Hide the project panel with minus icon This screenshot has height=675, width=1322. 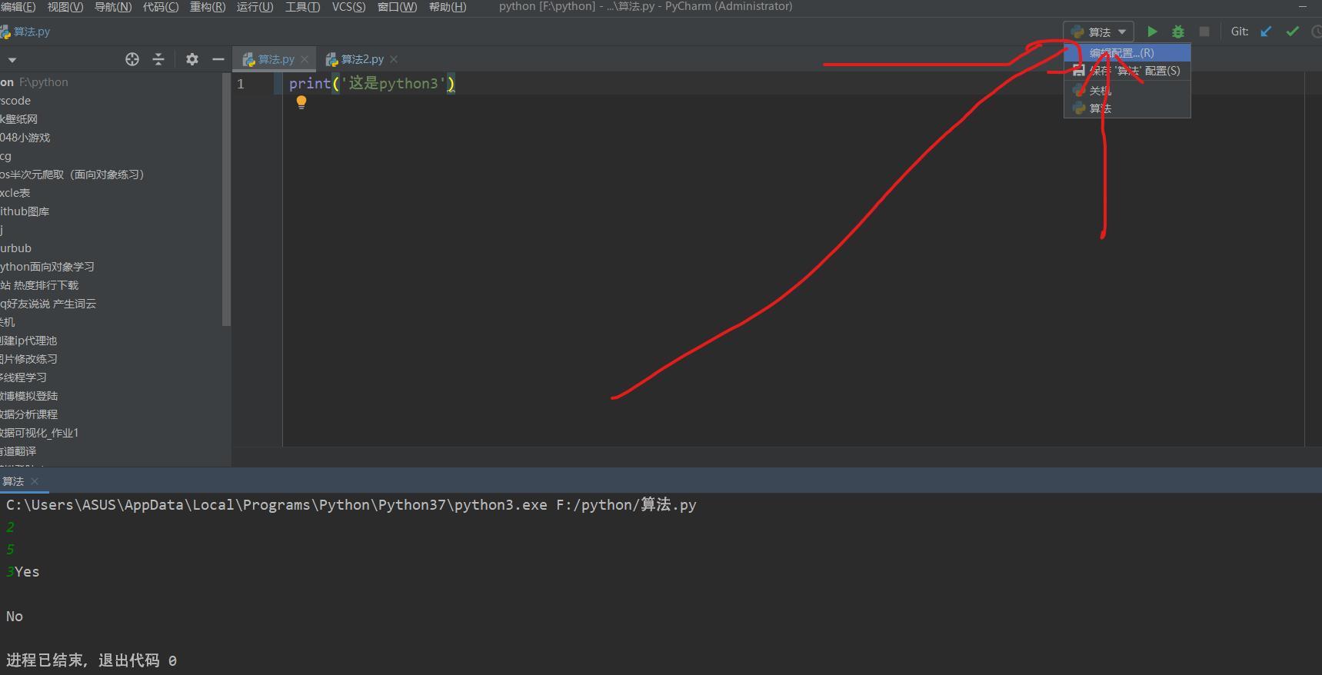pyautogui.click(x=218, y=59)
